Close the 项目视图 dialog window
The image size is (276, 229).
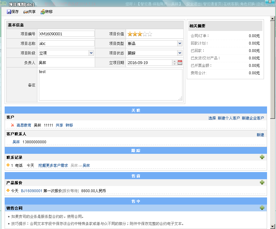pos(270,2)
